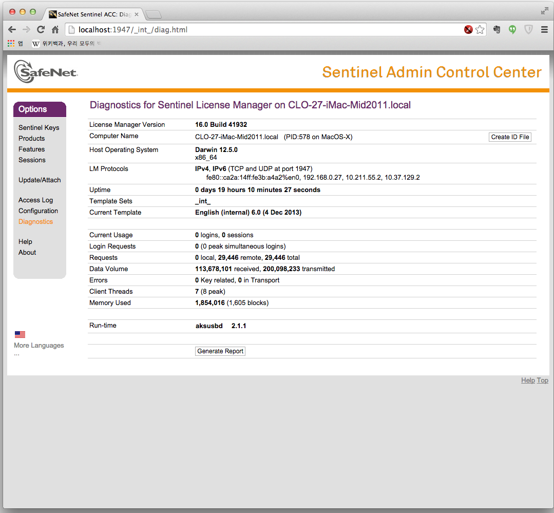Click the Top link at page bottom

click(x=542, y=380)
